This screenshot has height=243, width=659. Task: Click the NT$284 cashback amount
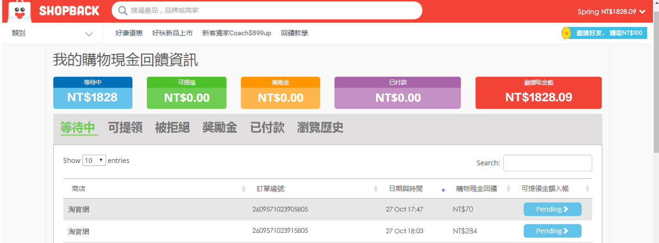click(465, 231)
